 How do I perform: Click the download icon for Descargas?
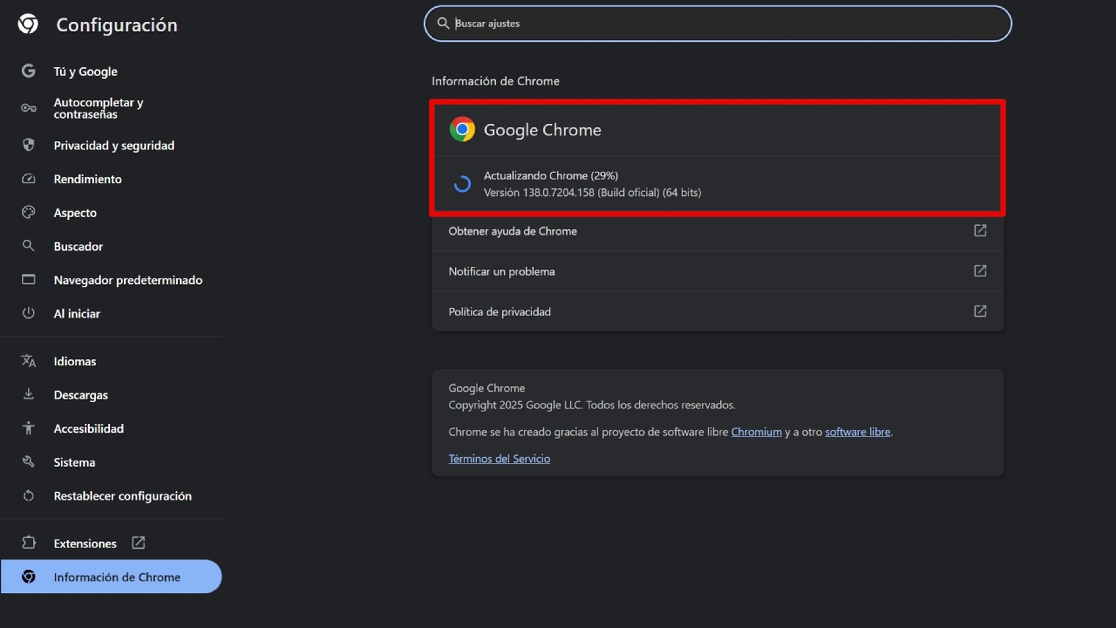[28, 394]
